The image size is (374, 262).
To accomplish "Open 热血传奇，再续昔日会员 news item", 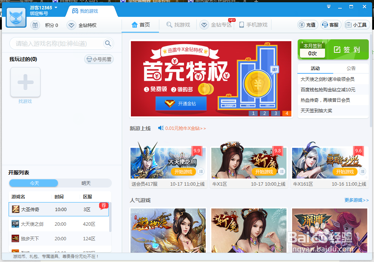I will (x=325, y=100).
